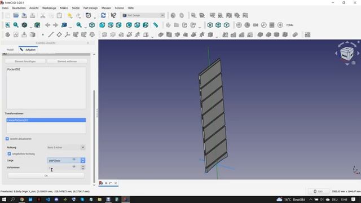Image resolution: width=361 pixels, height=203 pixels.
Task: Close the document tab in 3D view
Action: click(116, 183)
